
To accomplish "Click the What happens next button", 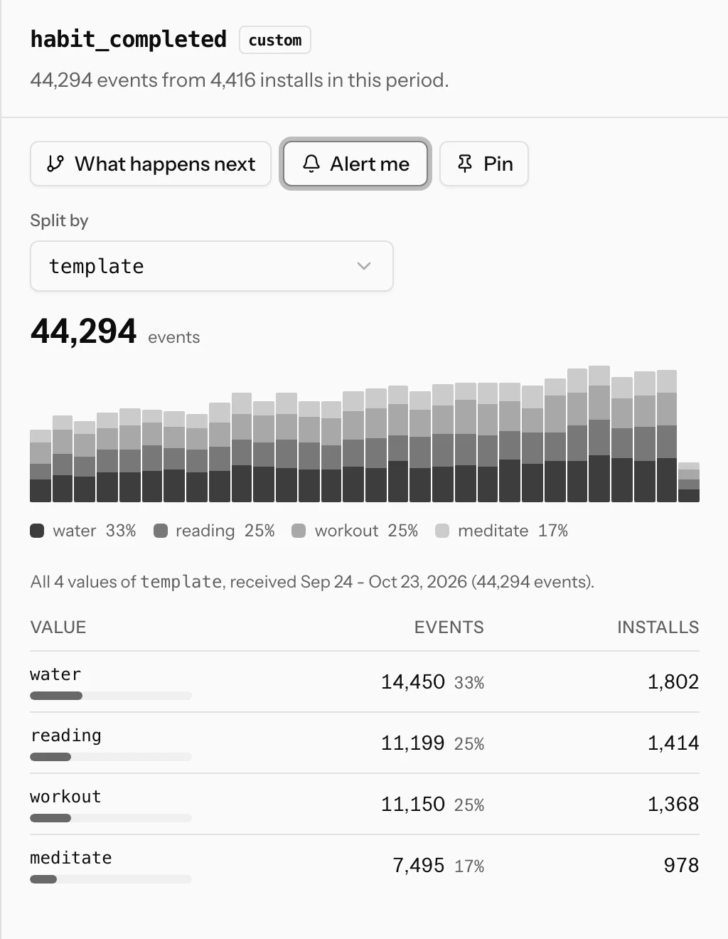I will coord(151,164).
